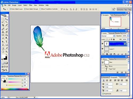Click the Navigator preview thumbnail
This screenshot has height=99, width=133.
tap(115, 22)
